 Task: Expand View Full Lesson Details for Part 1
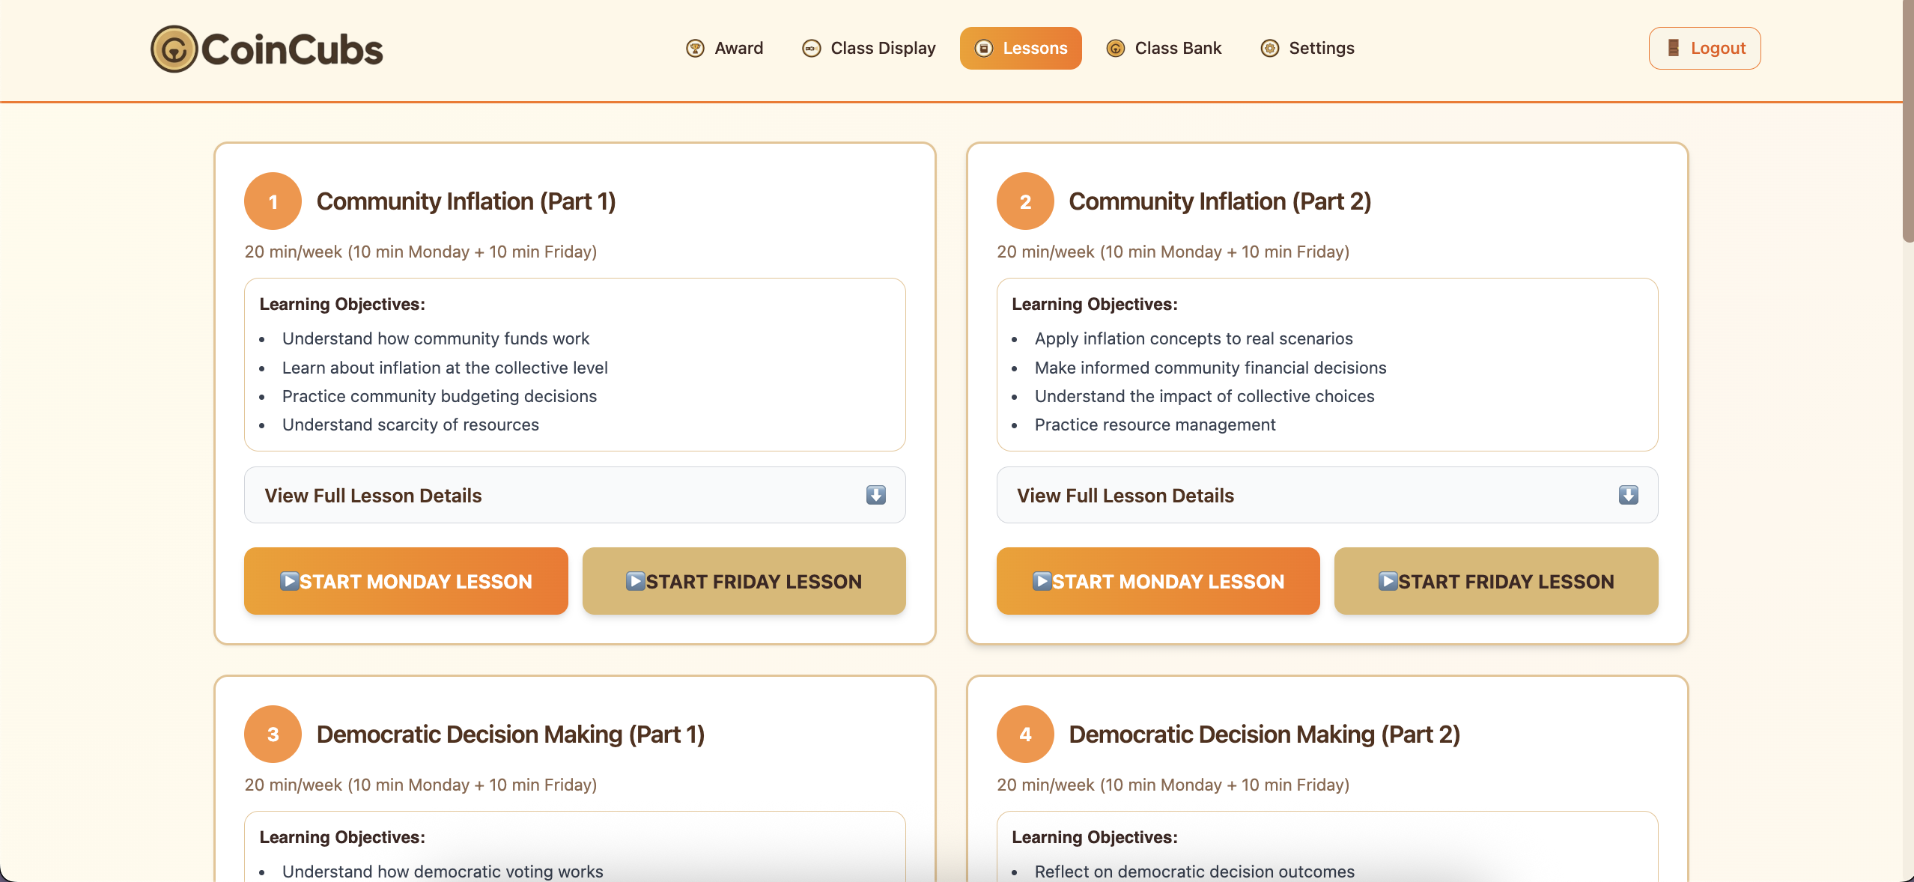pyautogui.click(x=574, y=496)
